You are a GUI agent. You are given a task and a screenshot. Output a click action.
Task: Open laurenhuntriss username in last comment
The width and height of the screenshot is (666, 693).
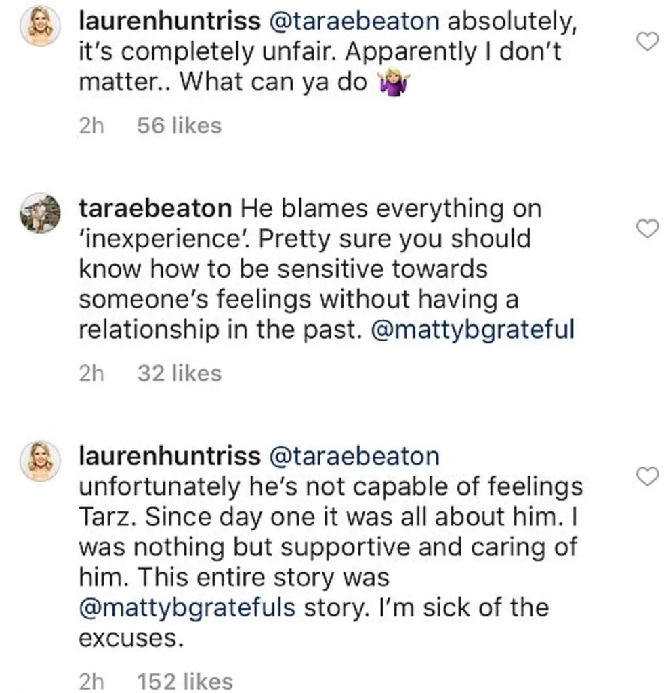(169, 456)
